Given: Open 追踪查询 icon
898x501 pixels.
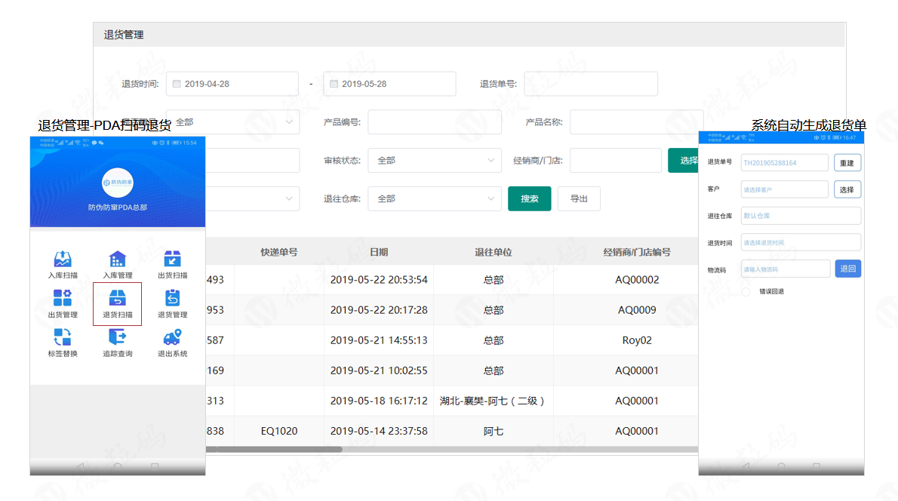Looking at the screenshot, I should click(118, 338).
